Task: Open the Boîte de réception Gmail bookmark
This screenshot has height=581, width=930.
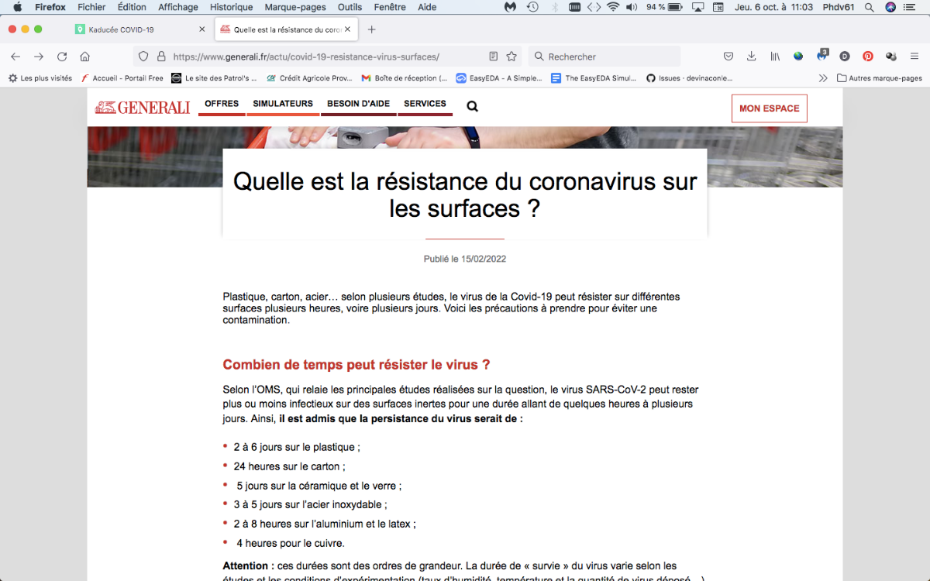Action: (405, 78)
